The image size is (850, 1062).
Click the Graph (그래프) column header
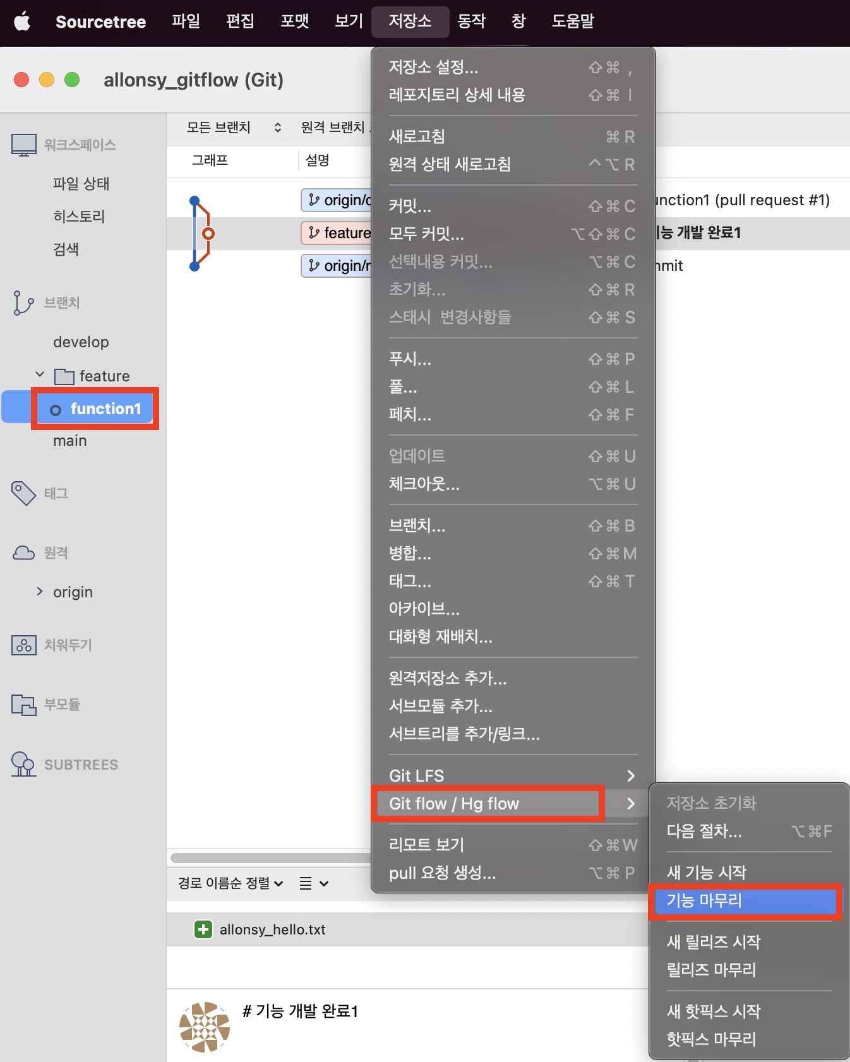point(210,160)
